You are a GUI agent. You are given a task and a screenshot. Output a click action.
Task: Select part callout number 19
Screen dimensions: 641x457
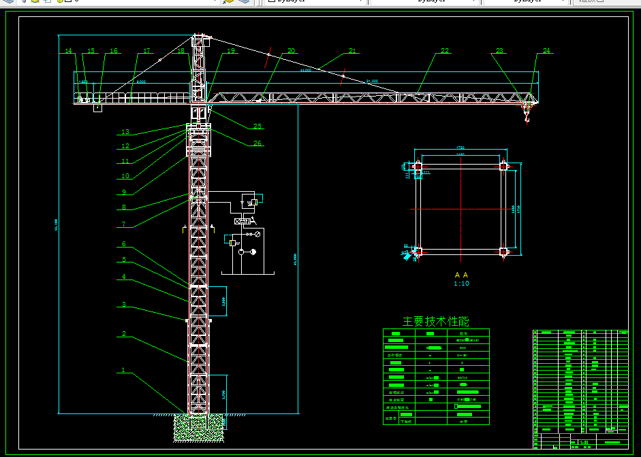click(x=231, y=50)
